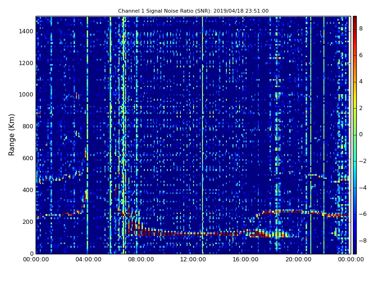Click the 600 range tick label
Image resolution: width=375 pixels, height=281 pixels.
click(x=28, y=158)
